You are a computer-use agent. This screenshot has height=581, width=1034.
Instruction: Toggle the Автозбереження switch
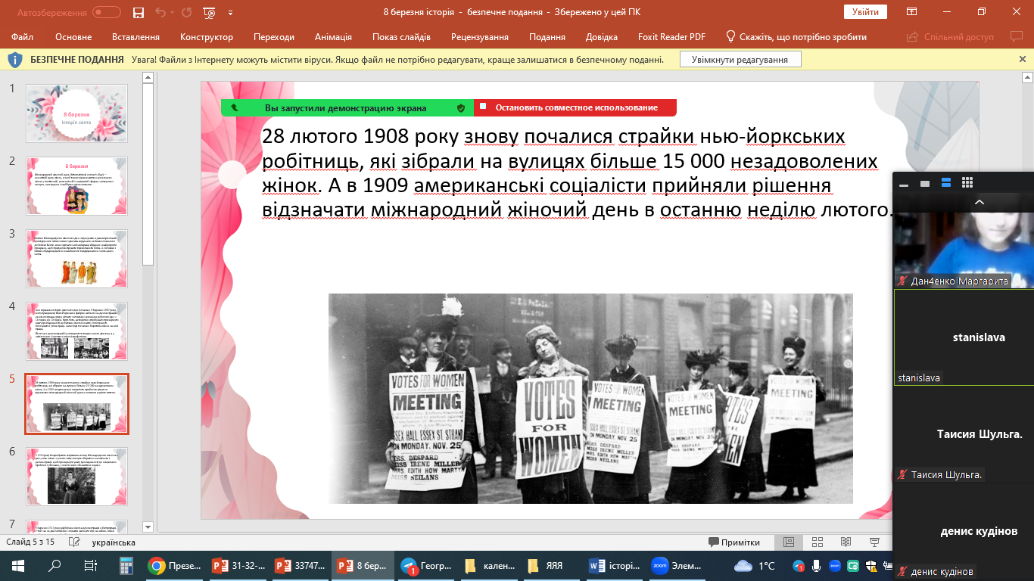click(x=107, y=12)
